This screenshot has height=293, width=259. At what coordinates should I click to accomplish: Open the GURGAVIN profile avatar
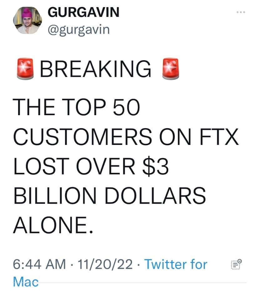[x=28, y=21]
